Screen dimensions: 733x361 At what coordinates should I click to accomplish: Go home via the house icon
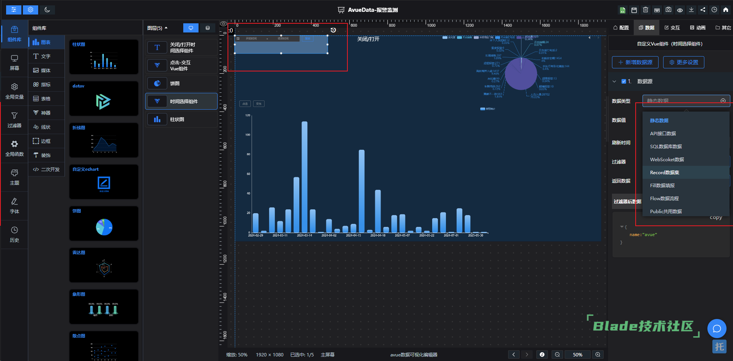pos(726,10)
